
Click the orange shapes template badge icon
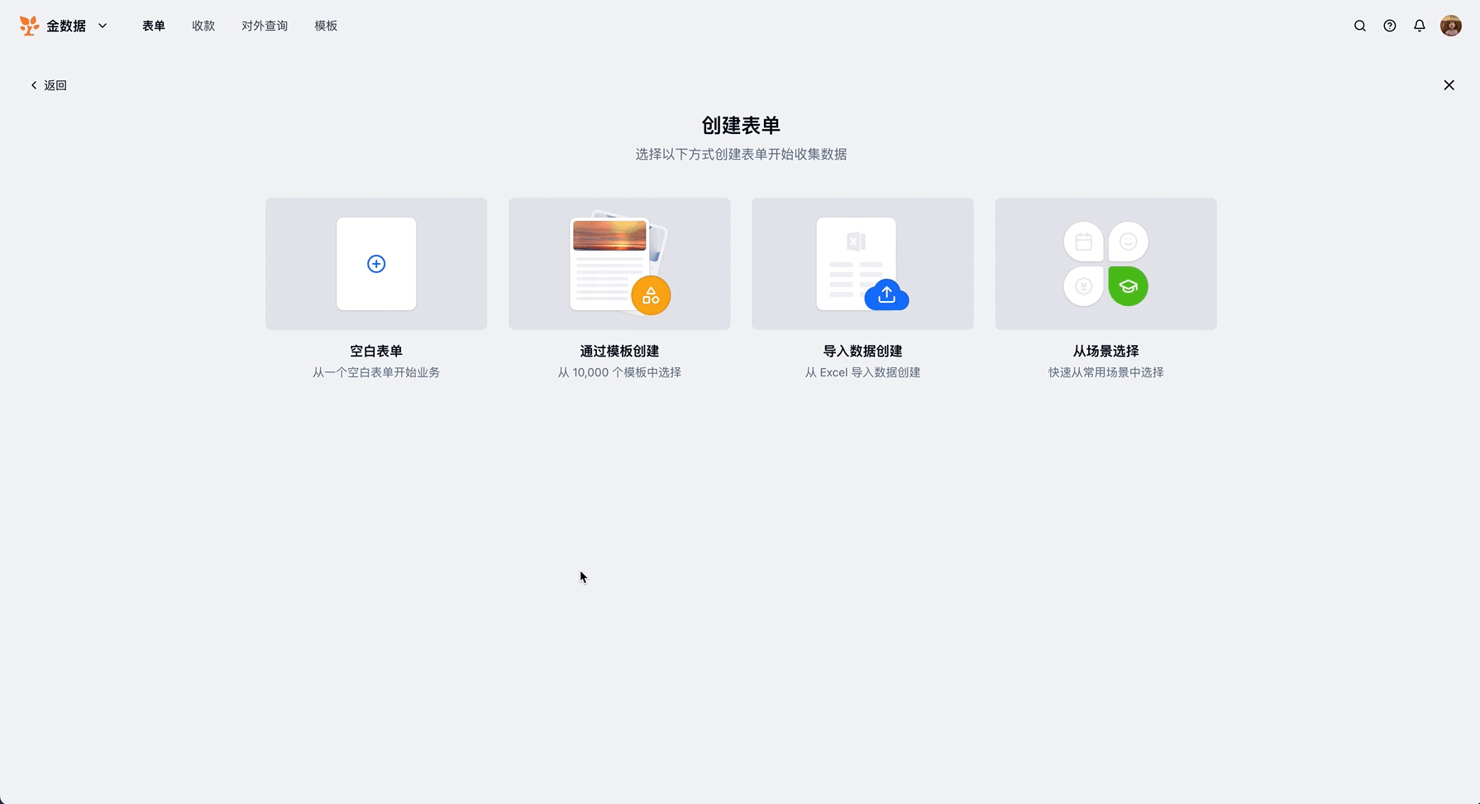tap(651, 295)
